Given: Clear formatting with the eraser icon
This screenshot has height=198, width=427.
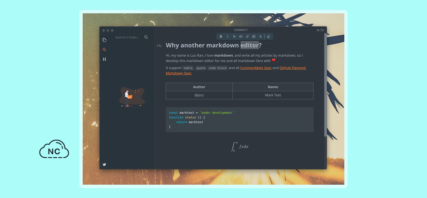Looking at the screenshot, I should (268, 37).
